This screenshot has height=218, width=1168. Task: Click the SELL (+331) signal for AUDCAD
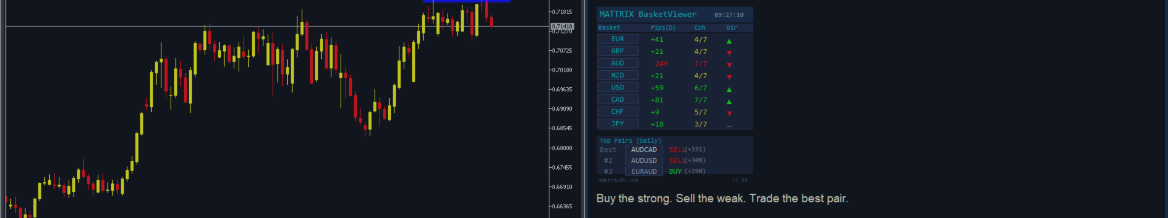687,150
